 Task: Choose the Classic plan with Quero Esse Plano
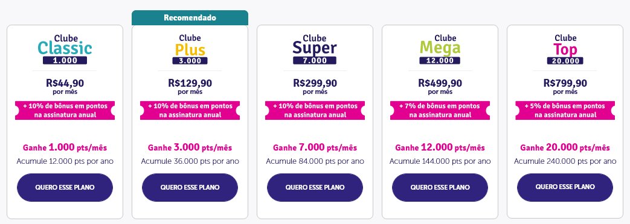point(65,187)
